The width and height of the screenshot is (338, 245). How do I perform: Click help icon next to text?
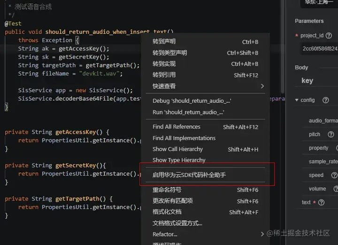(321, 202)
